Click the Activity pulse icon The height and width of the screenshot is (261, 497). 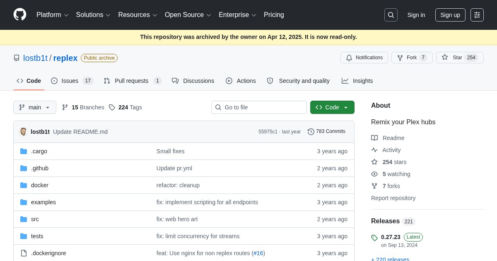coord(374,150)
